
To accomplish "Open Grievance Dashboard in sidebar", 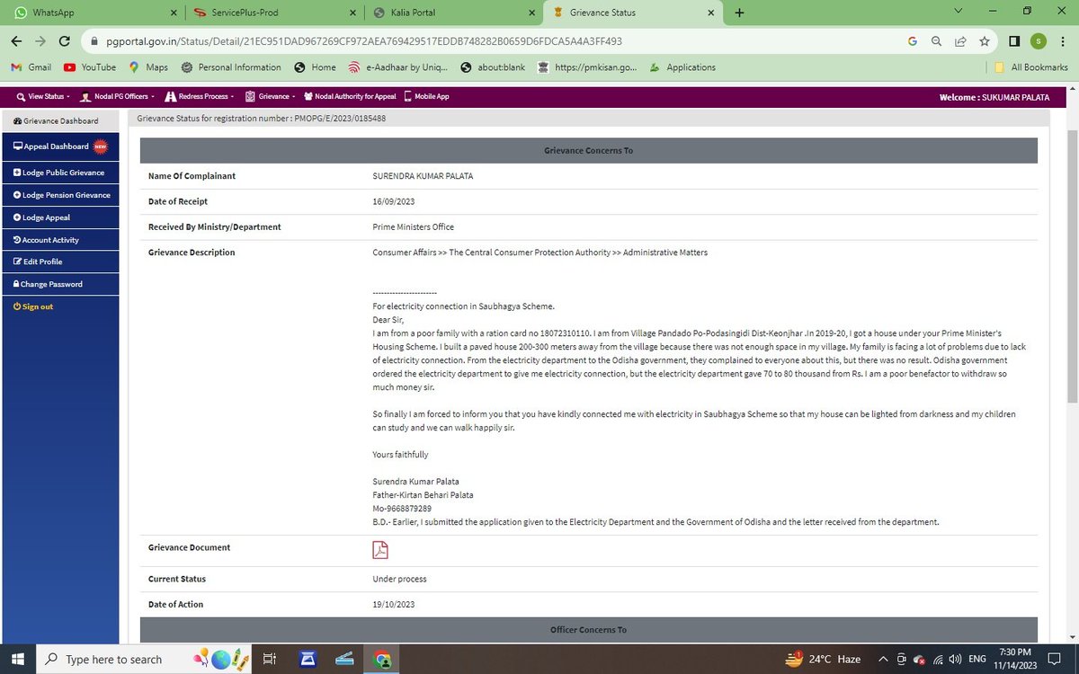I will (x=59, y=120).
